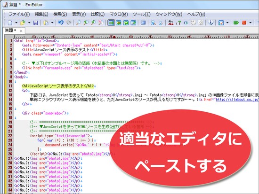Click the blue monitor icon
259x194 pixels.
click(x=143, y=23)
